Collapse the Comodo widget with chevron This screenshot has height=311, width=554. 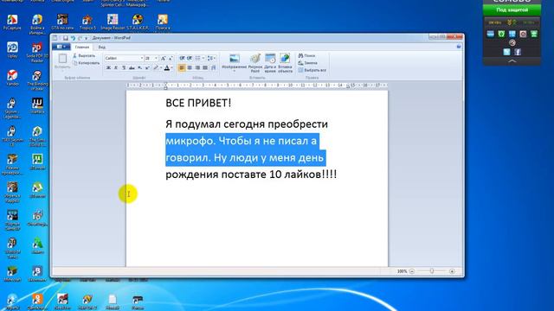tap(512, 61)
